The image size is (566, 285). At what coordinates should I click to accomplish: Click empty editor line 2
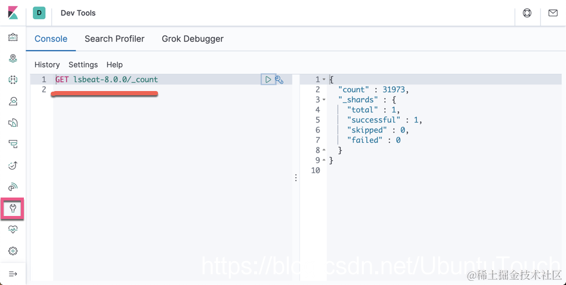[172, 89]
